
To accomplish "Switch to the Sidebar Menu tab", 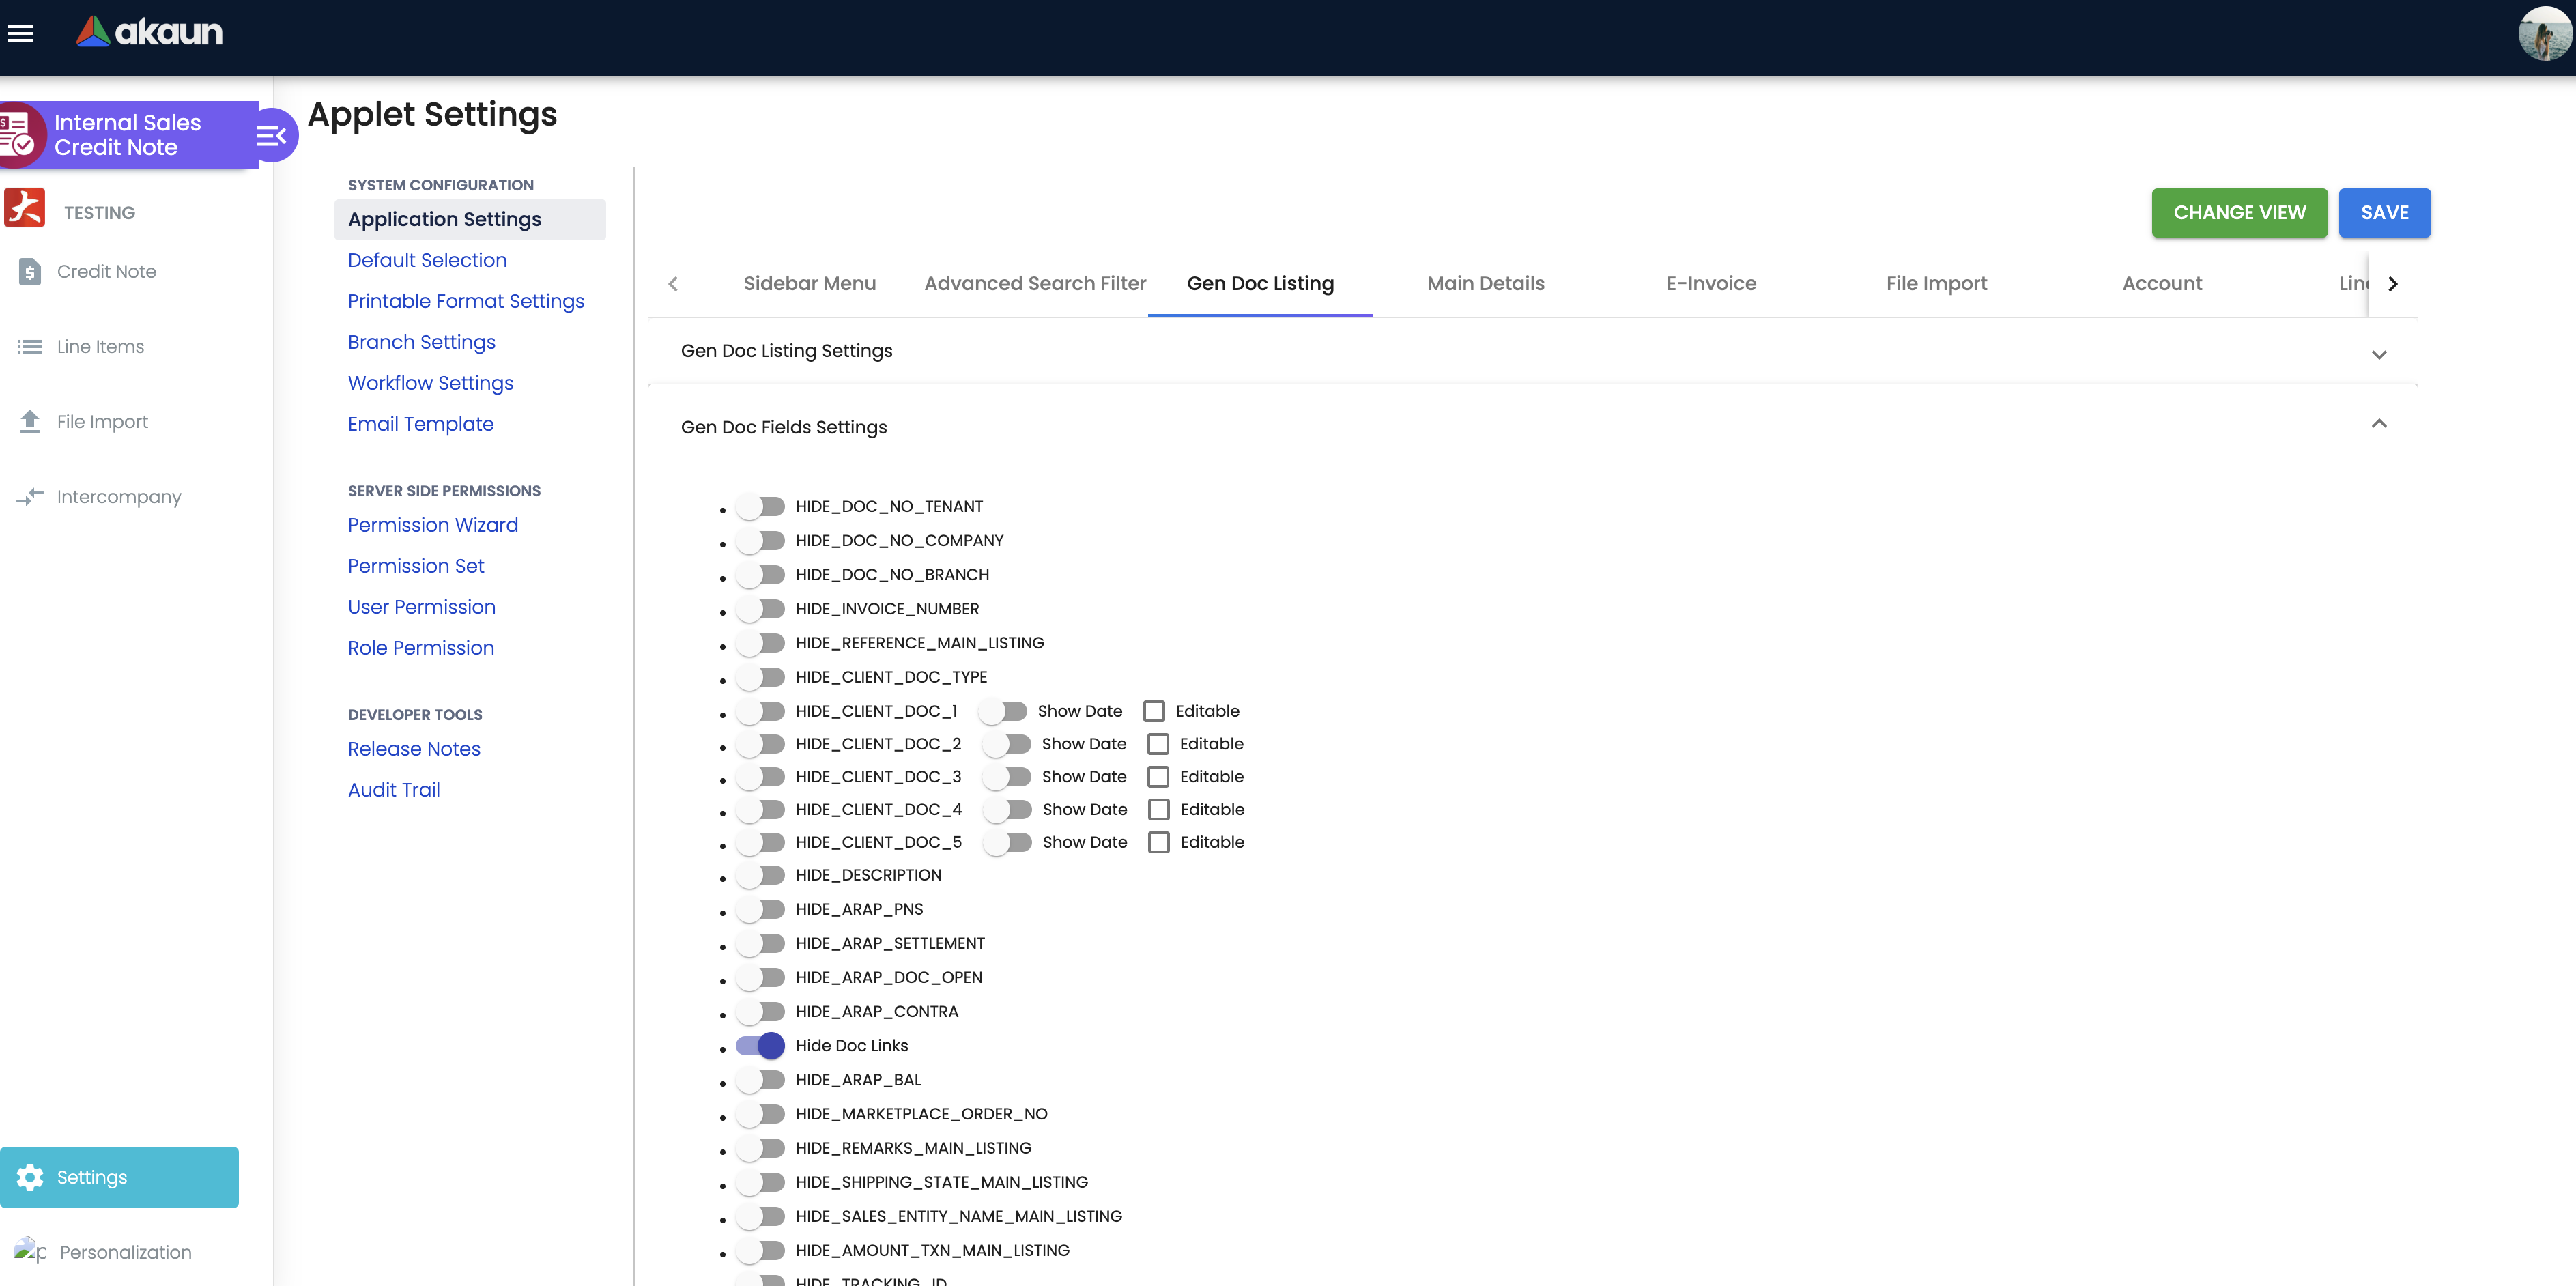I will point(809,283).
